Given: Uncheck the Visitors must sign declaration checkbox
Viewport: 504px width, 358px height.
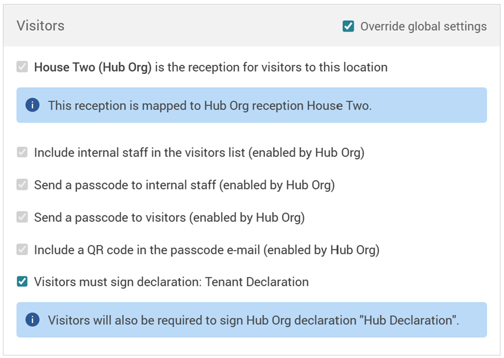Looking at the screenshot, I should pyautogui.click(x=22, y=282).
